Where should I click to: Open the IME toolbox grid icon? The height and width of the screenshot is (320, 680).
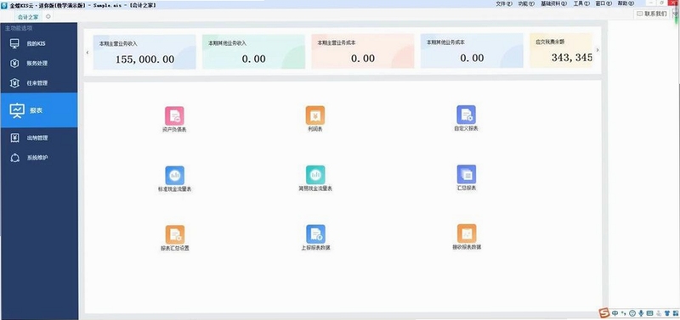tap(676, 313)
